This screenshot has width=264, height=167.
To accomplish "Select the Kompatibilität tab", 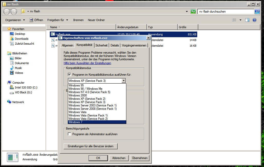I will 84,45.
